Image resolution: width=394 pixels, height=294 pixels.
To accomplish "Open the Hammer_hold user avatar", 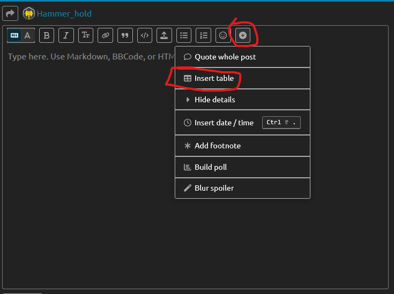I will 28,13.
